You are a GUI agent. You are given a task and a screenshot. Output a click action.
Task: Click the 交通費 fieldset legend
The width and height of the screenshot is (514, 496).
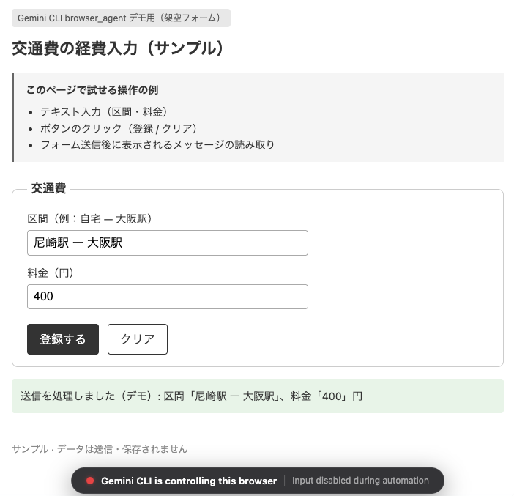(48, 188)
